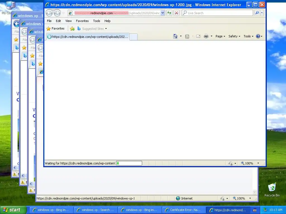The height and width of the screenshot is (214, 286).
Task: Click the scroll down arrow in background window
Action: pyautogui.click(x=255, y=192)
